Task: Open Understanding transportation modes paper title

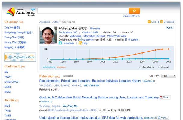Action: coord(91,118)
